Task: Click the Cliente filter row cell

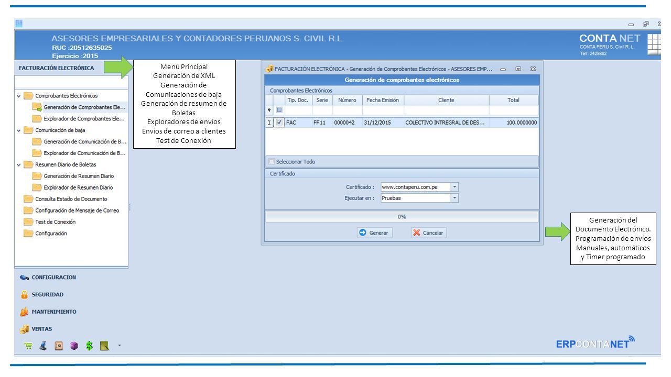Action: (446, 110)
